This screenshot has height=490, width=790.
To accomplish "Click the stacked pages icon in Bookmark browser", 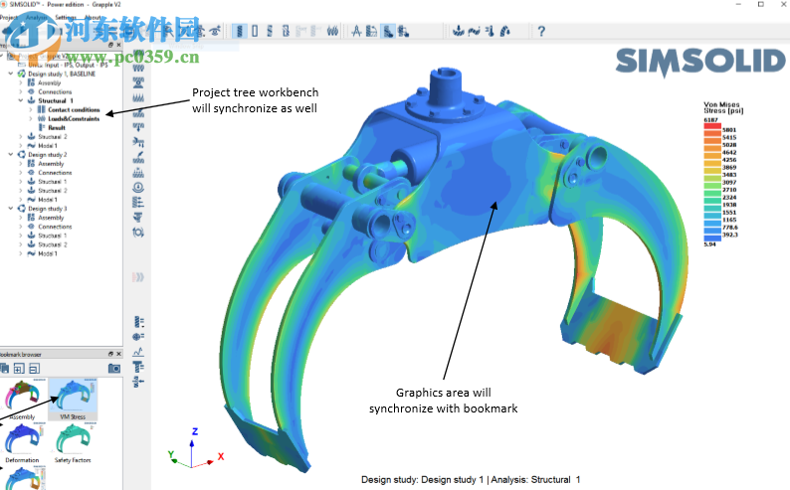I will pyautogui.click(x=5, y=369).
